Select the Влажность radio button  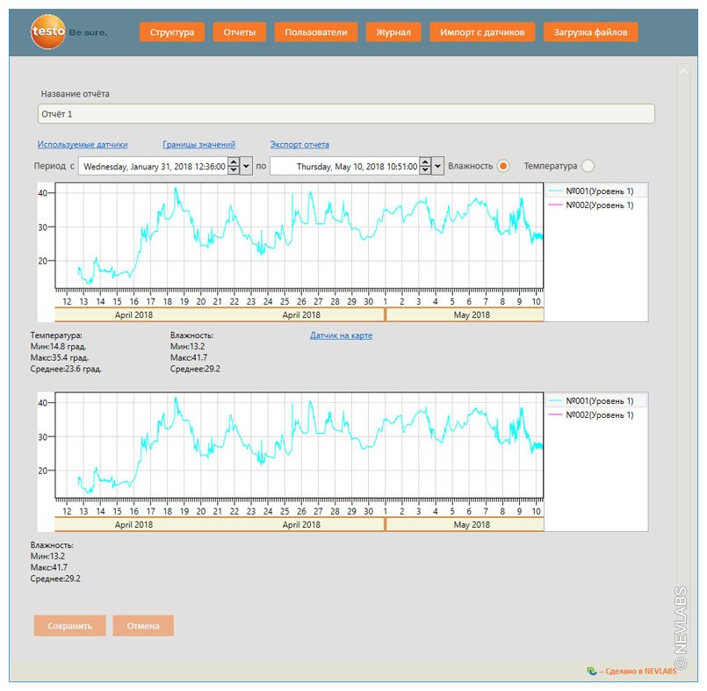[x=503, y=166]
